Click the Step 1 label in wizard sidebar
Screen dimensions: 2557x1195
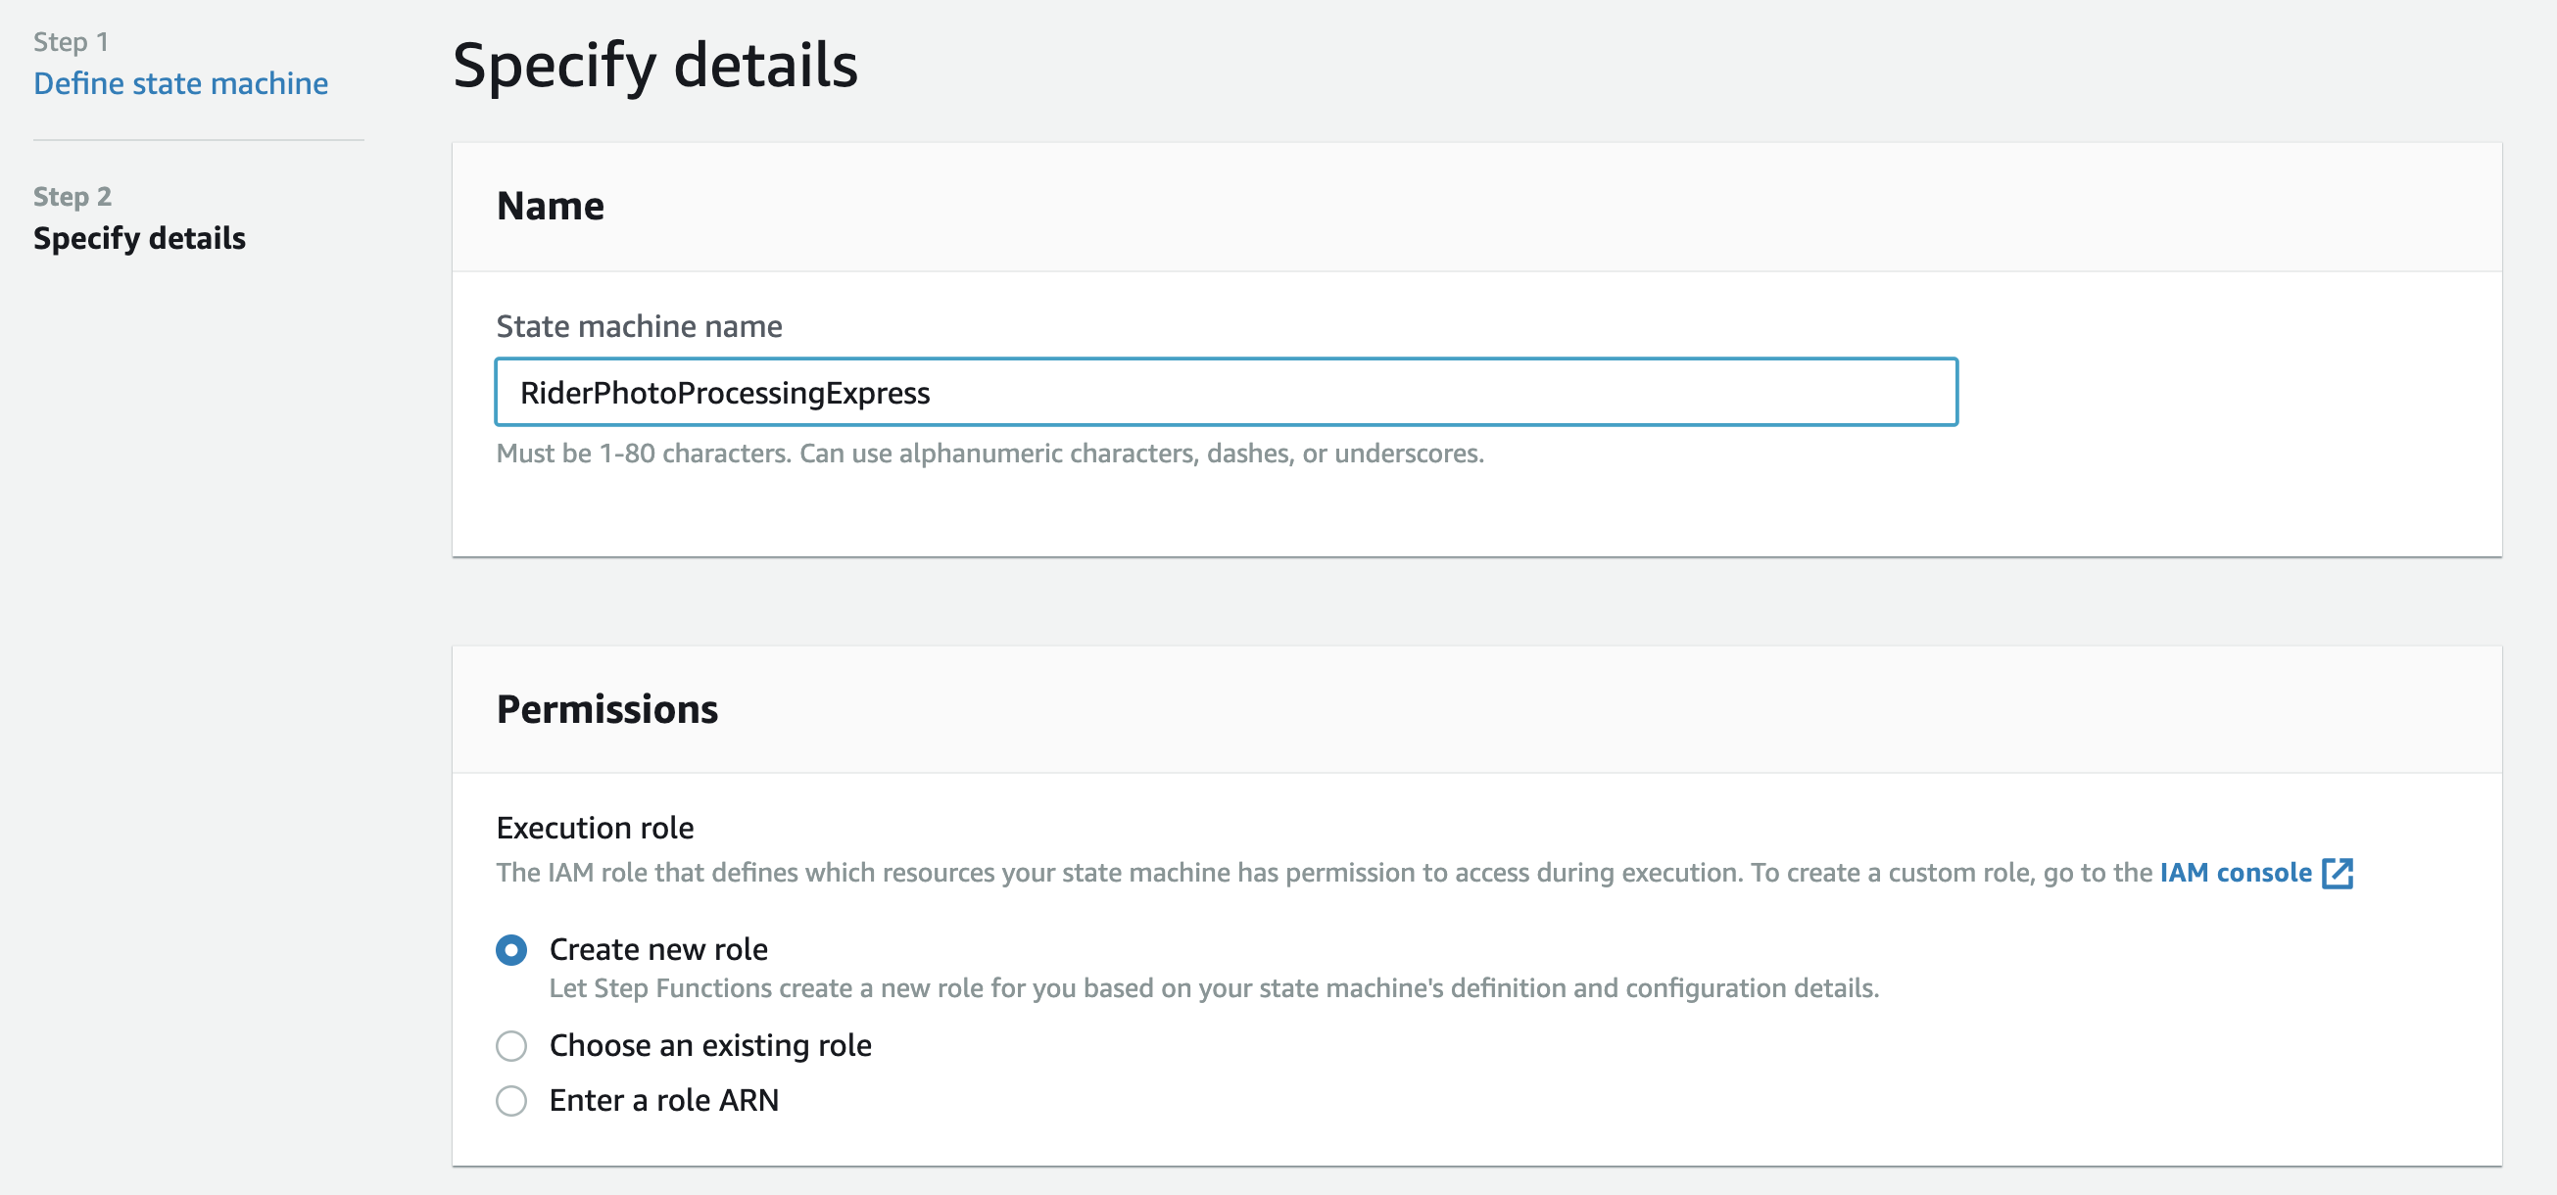click(71, 42)
